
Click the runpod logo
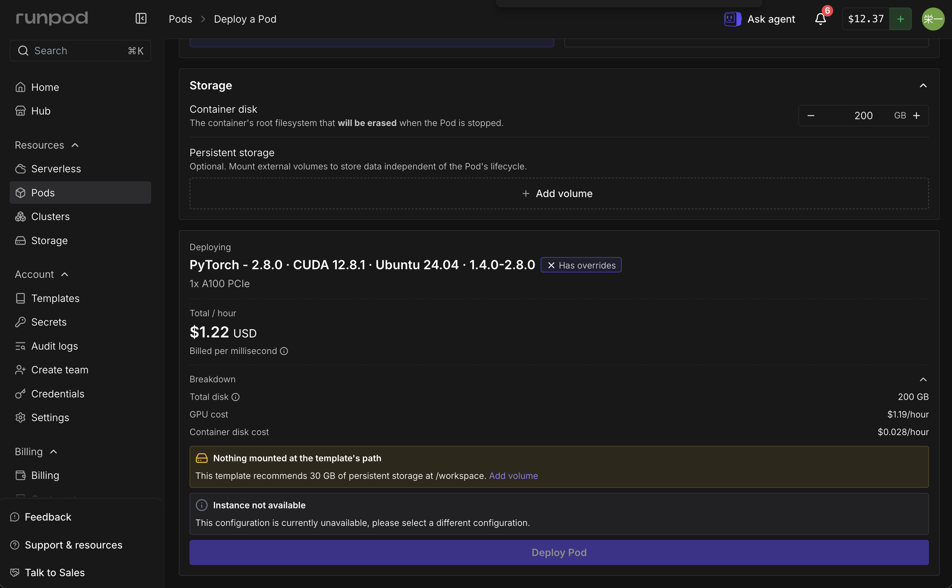[x=52, y=18]
